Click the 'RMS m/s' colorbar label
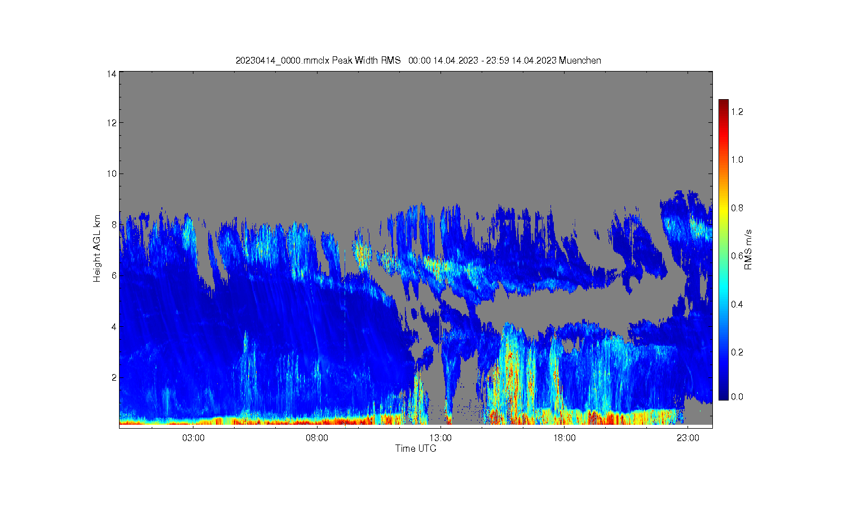846x507 pixels. (748, 250)
